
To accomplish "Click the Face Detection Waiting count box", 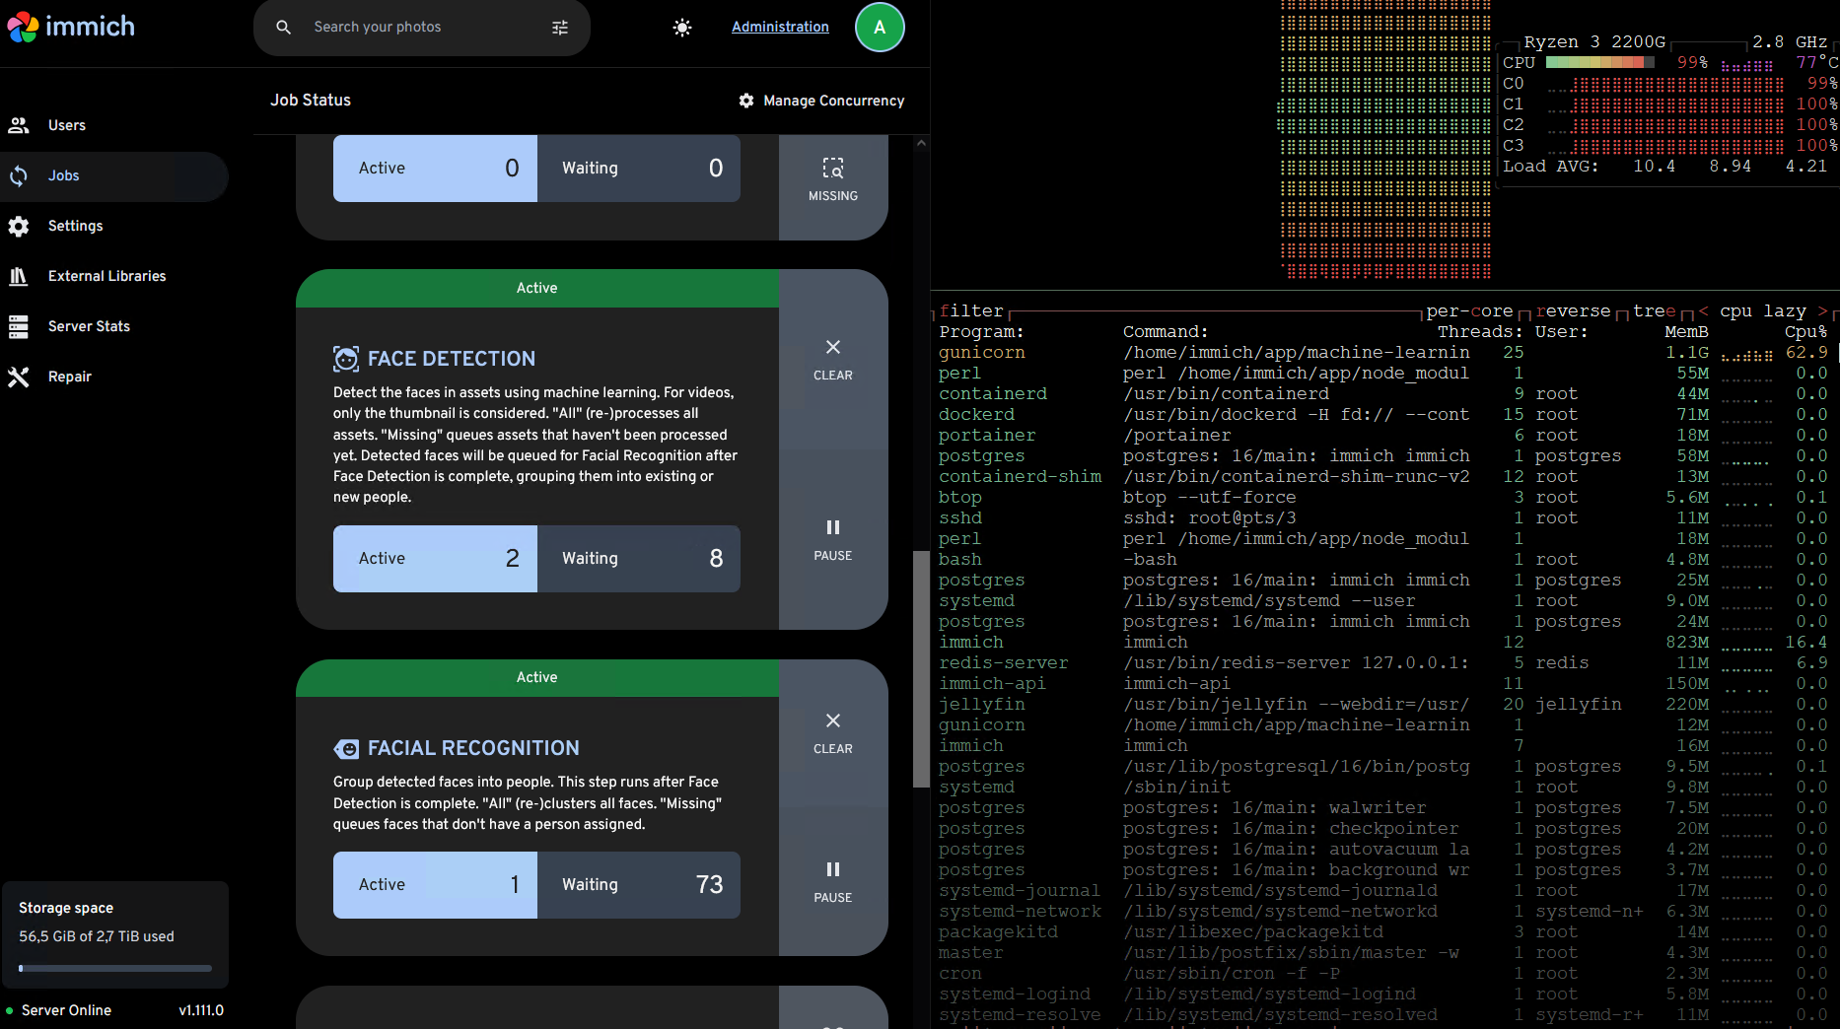I will [x=639, y=559].
